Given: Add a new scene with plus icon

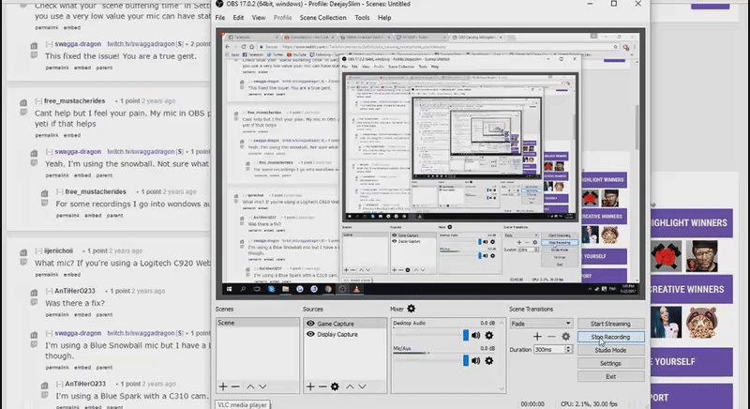Looking at the screenshot, I should pos(223,386).
